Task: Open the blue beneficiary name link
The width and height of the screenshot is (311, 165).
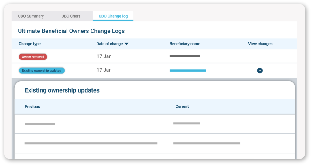Action: click(187, 71)
